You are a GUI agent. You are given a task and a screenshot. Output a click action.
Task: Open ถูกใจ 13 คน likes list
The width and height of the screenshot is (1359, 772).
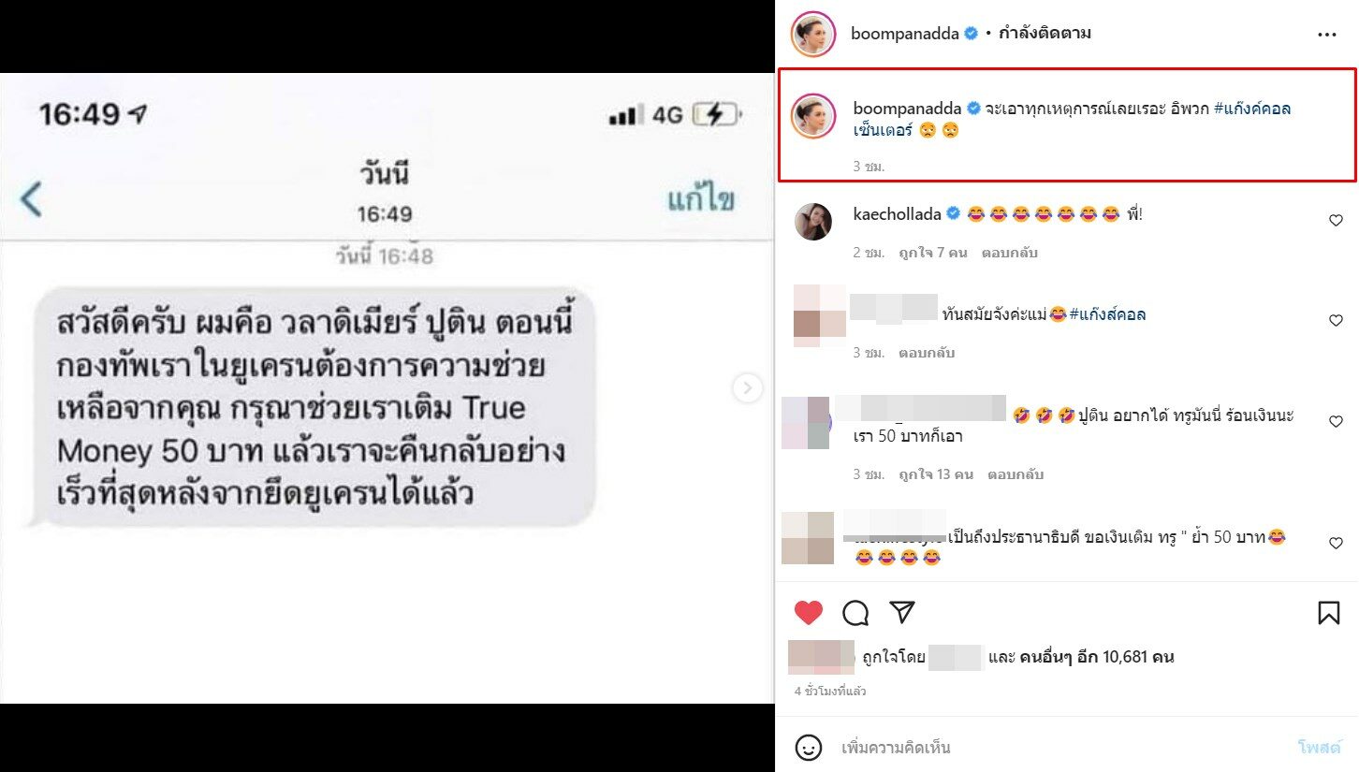click(x=937, y=474)
